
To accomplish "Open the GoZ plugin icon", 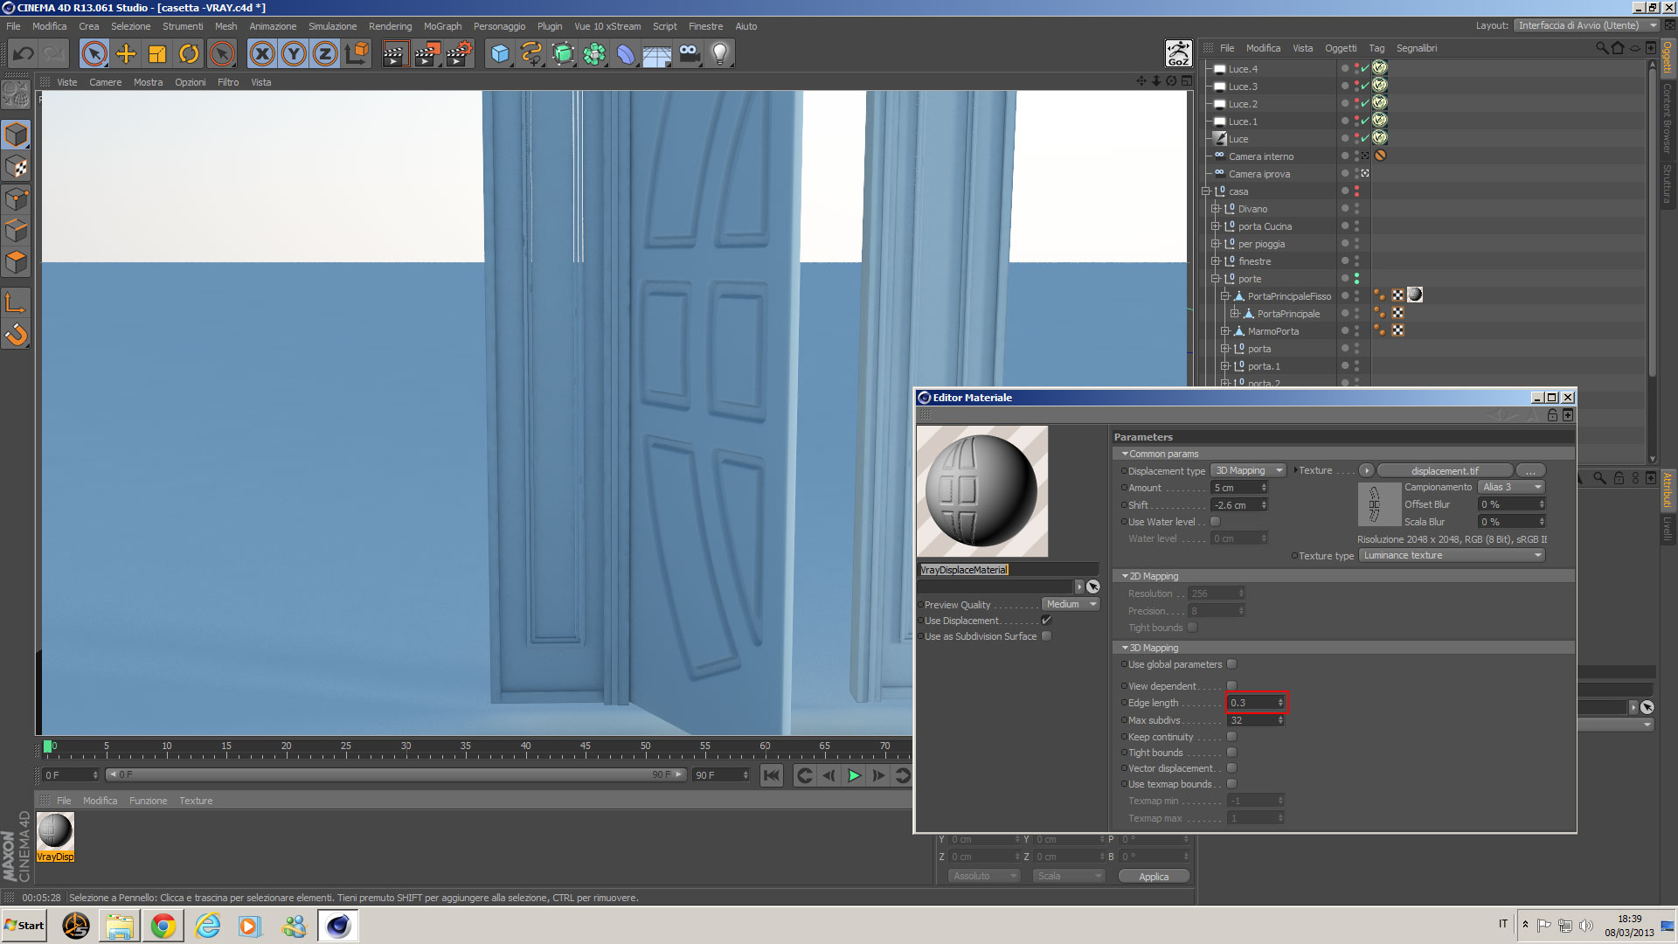I will coord(1178,54).
